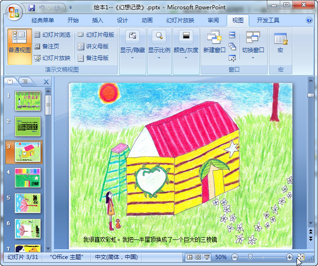Click the move split icon
Screen dimensions: 318x266
(232, 58)
